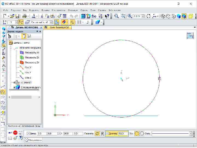Toggle the highlighted tree display mode button
Screen dimensions: 197x148
coord(24,36)
